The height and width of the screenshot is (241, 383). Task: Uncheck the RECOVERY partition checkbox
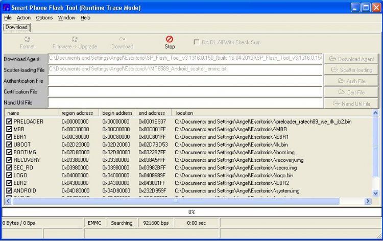[9, 160]
